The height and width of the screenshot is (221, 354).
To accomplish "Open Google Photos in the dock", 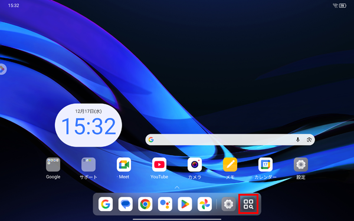I will [x=205, y=204].
